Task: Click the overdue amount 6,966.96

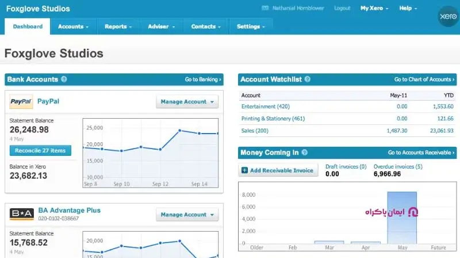Action: (387, 174)
